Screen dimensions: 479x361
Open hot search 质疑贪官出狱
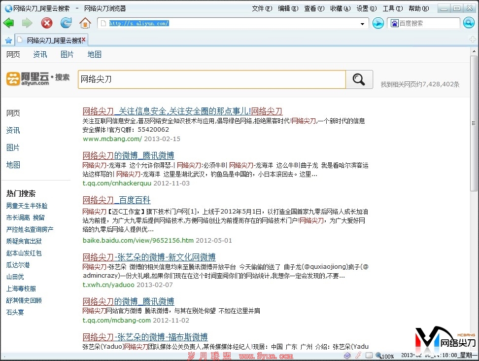pyautogui.click(x=24, y=242)
